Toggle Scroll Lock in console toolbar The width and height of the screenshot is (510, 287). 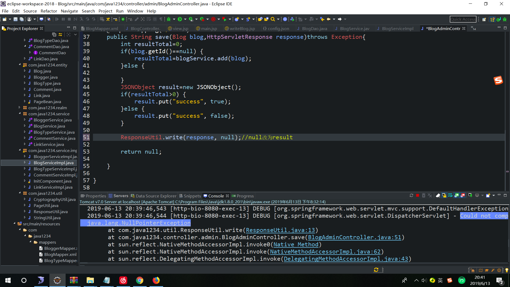pos(444,196)
